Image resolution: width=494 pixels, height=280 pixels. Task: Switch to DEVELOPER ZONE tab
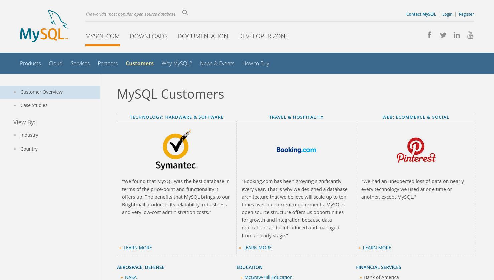tap(263, 36)
